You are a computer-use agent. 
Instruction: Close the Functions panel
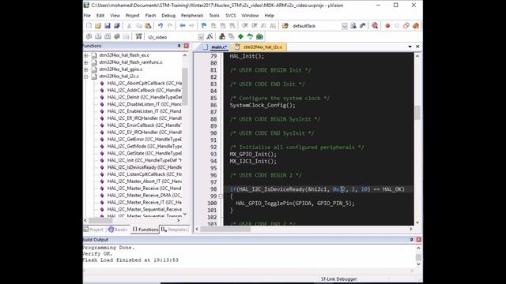187,46
